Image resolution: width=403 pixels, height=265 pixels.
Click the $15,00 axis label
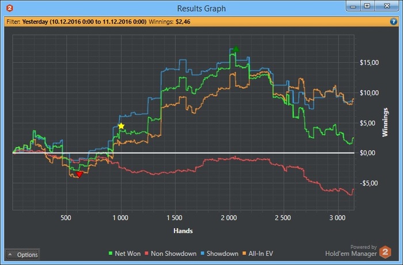click(x=370, y=63)
